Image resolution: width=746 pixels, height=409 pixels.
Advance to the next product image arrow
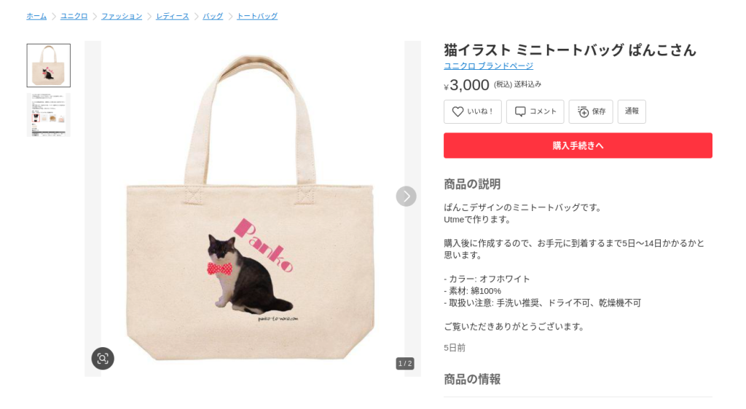pos(406,196)
